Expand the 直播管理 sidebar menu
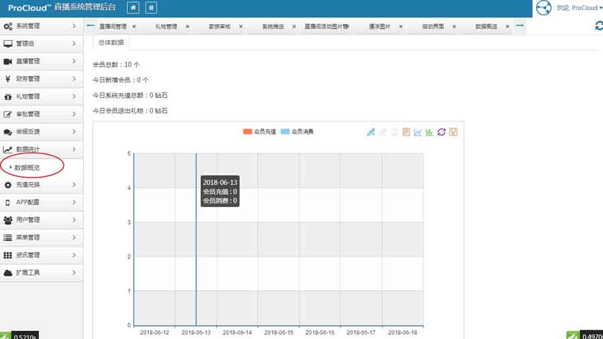The width and height of the screenshot is (603, 339). [x=42, y=62]
